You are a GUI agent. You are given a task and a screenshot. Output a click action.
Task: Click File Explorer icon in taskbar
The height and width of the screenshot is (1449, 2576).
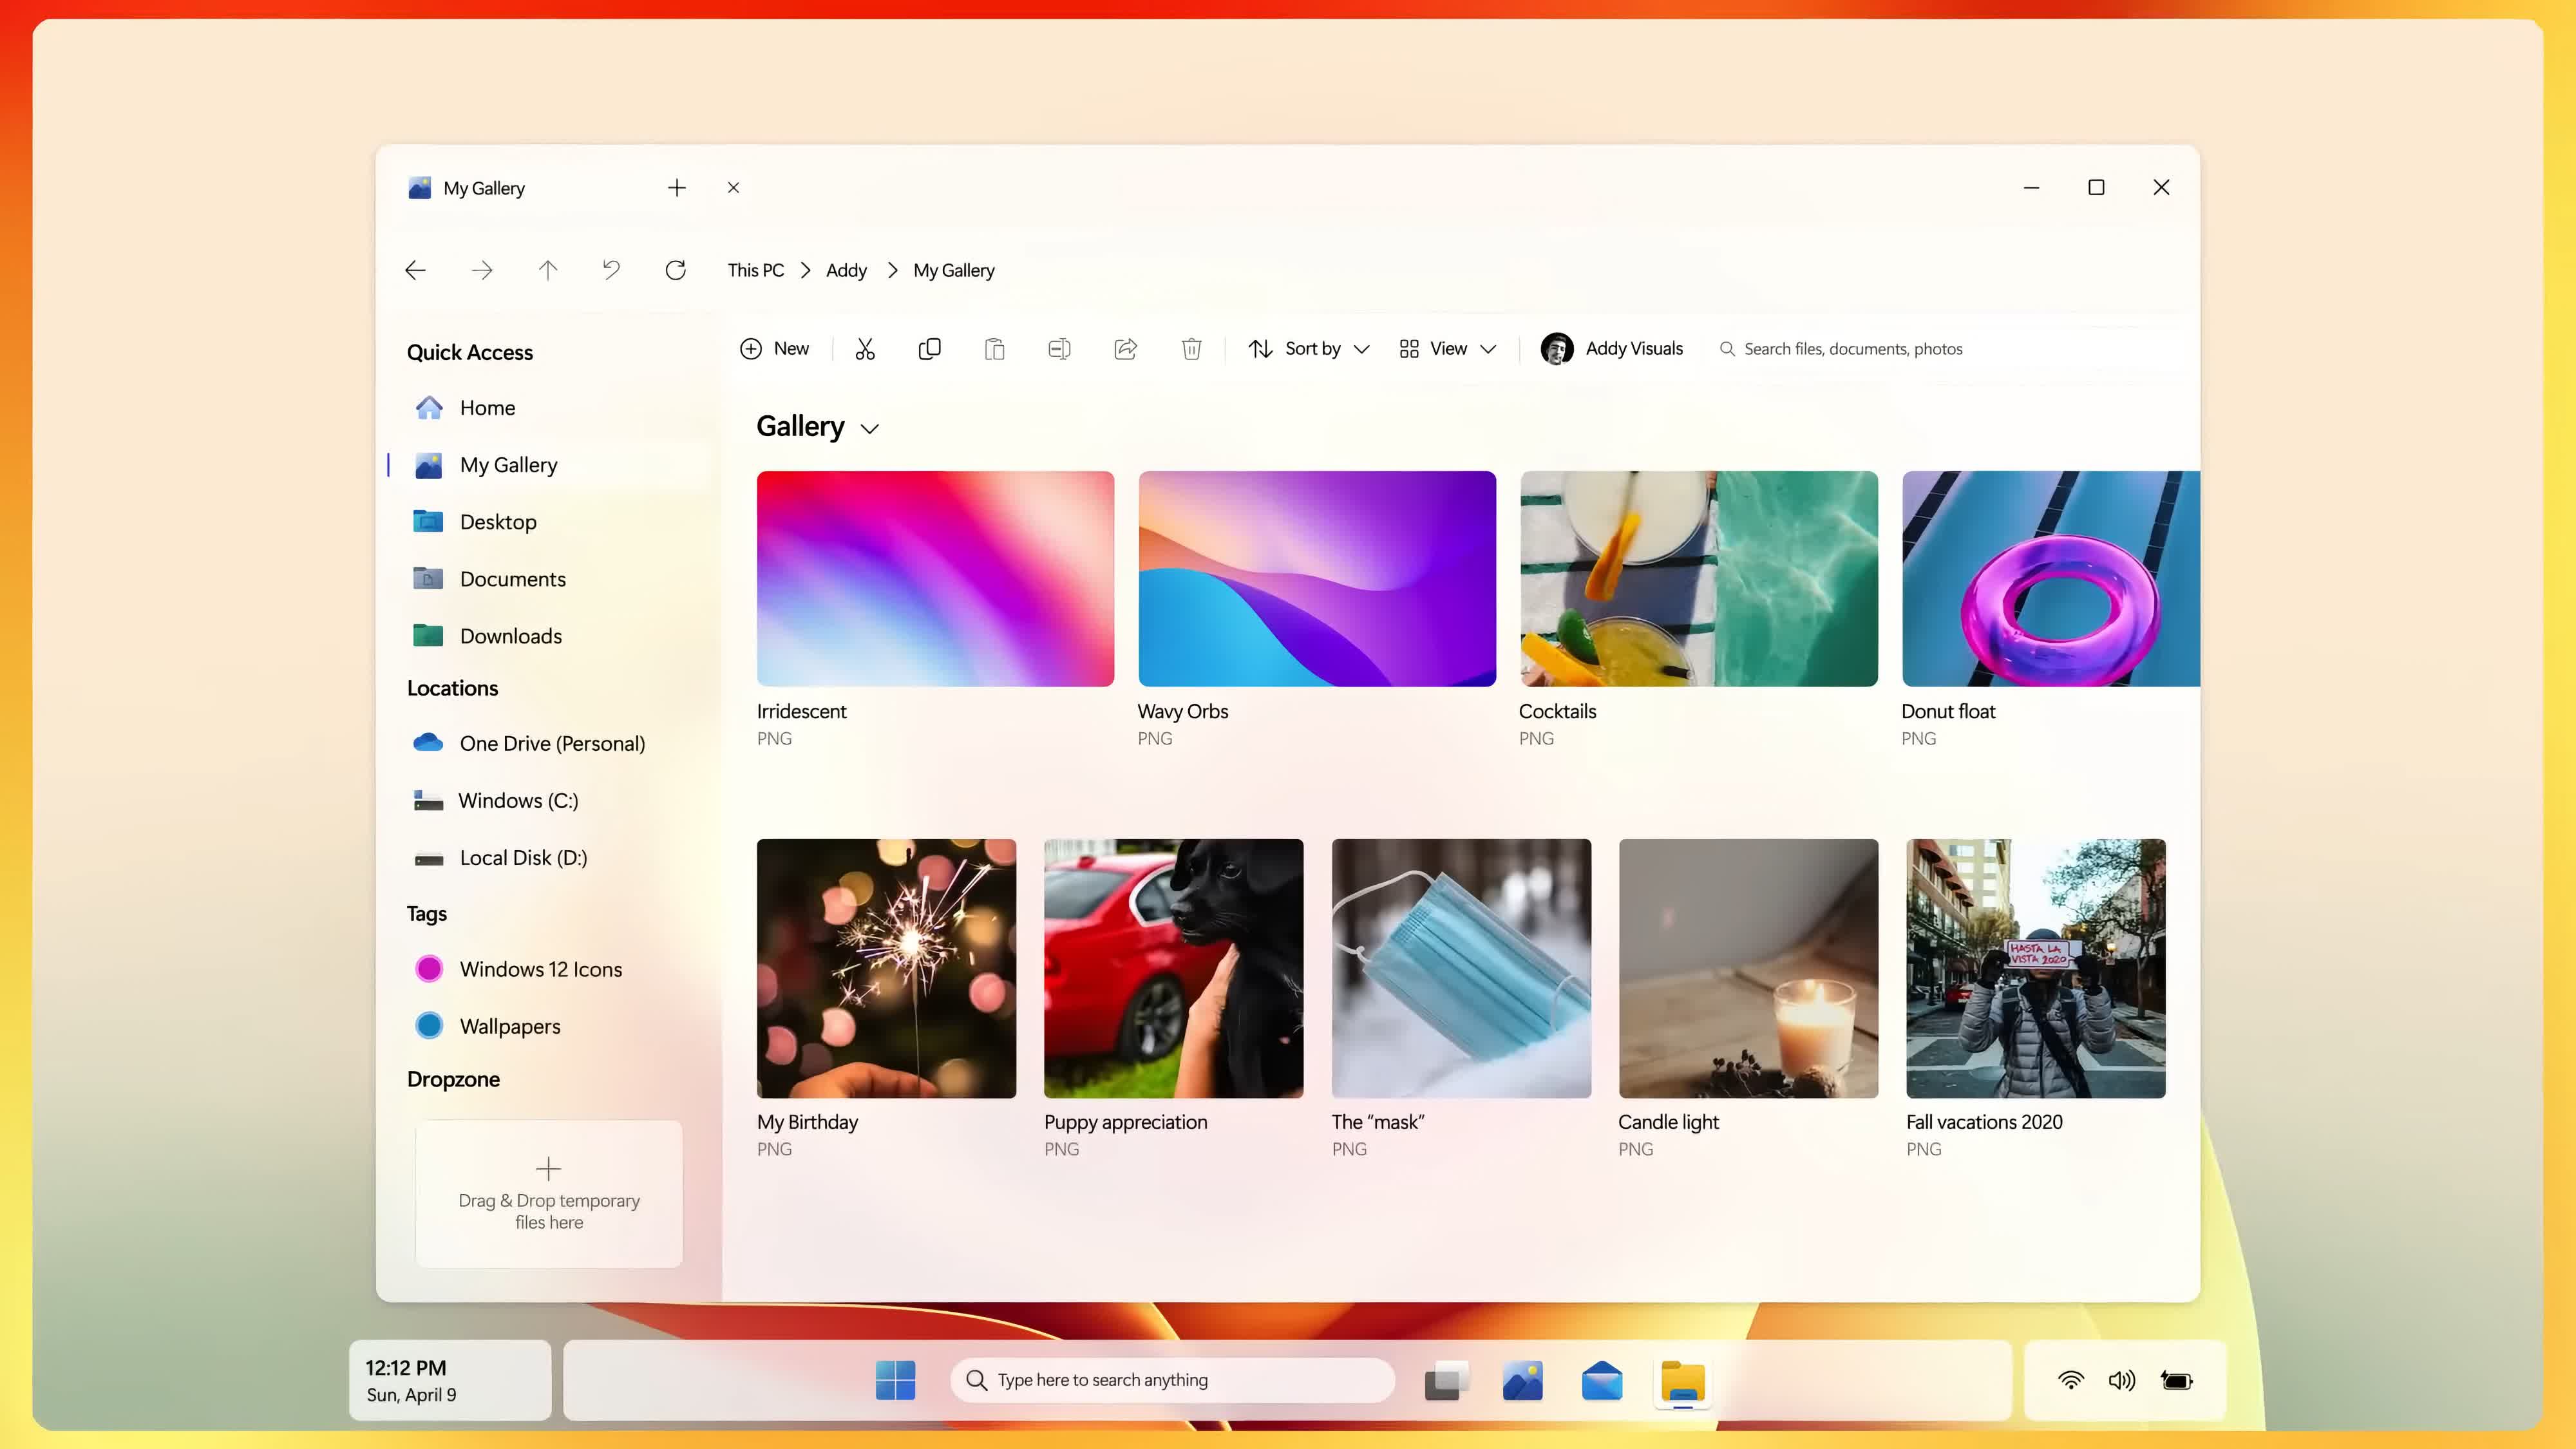pyautogui.click(x=1682, y=1381)
